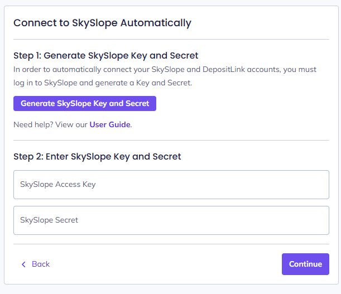The height and width of the screenshot is (294, 341).
Task: Click into the SkySlope Secret field
Action: (x=171, y=220)
